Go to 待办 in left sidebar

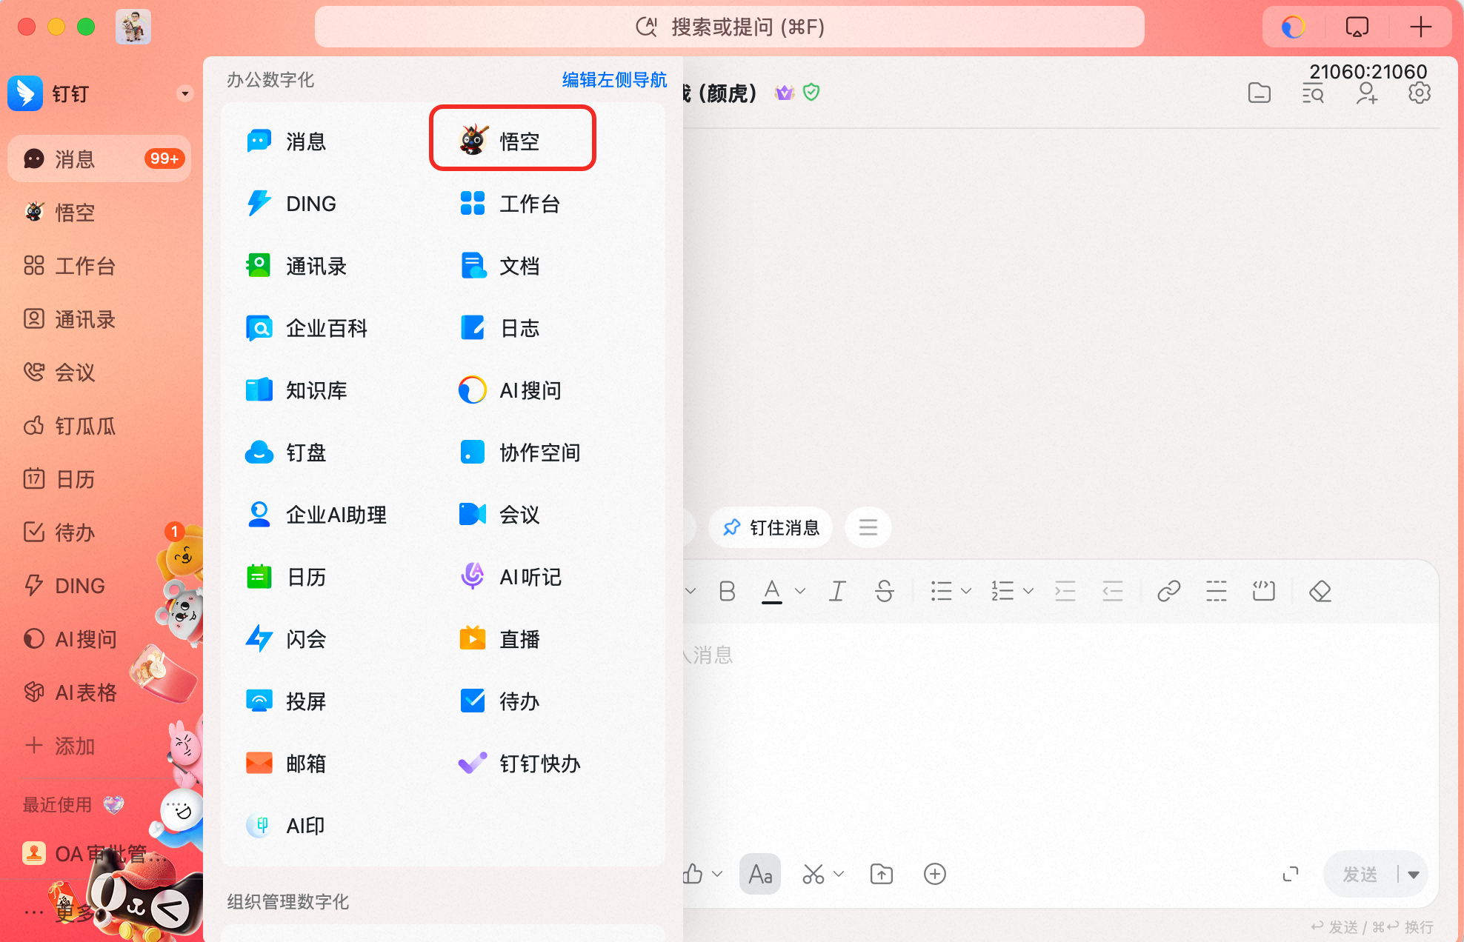[x=74, y=532]
